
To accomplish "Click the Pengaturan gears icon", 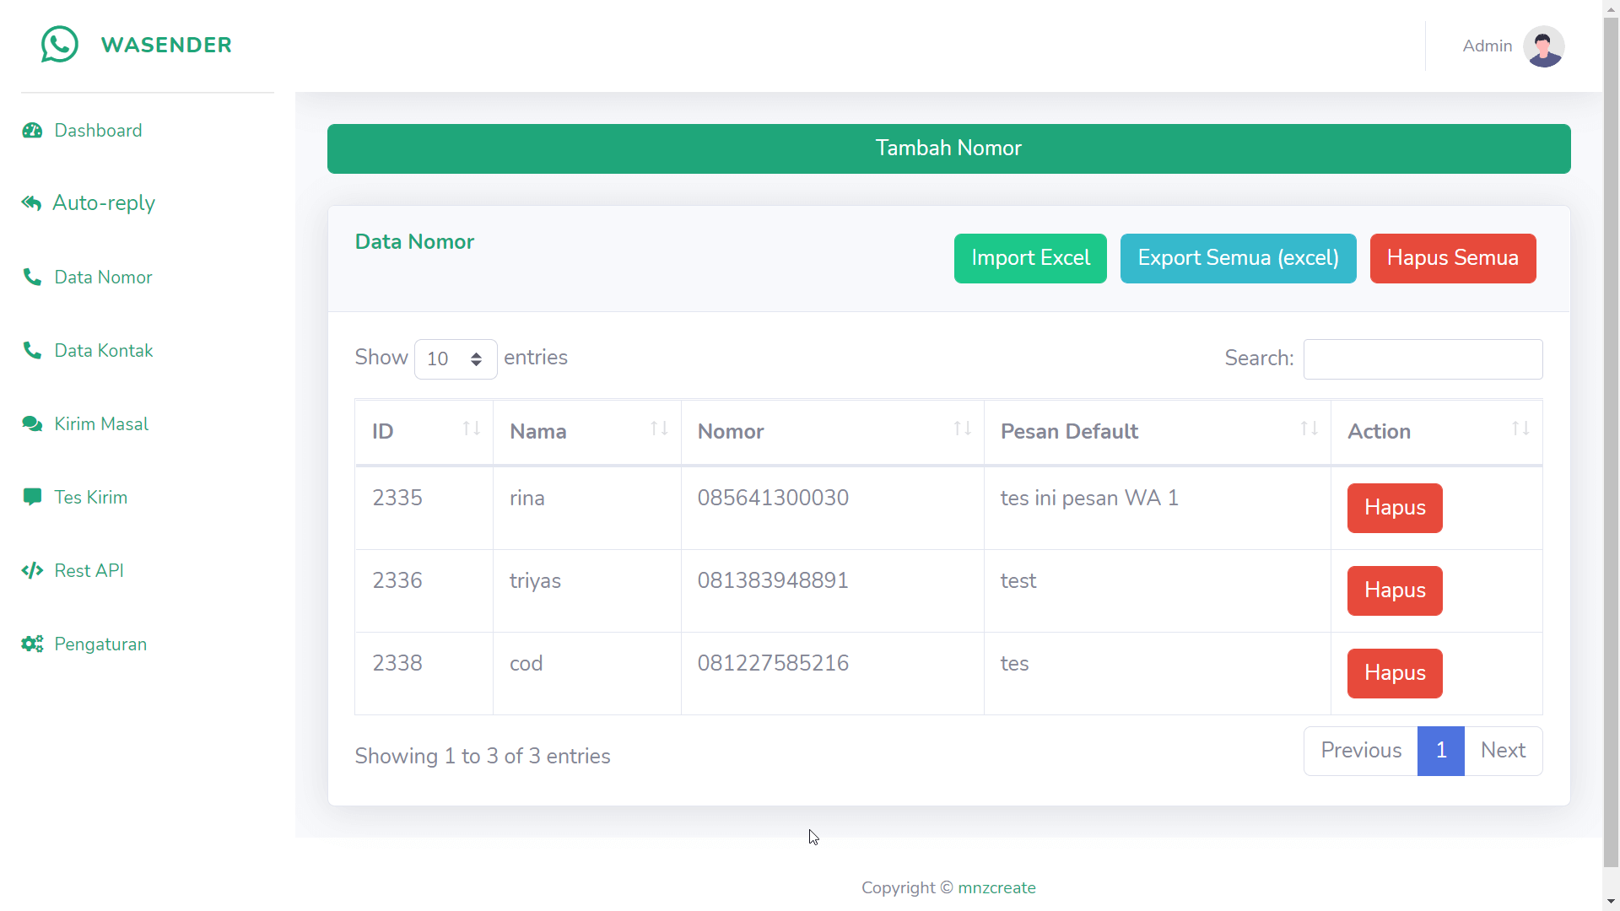I will [32, 644].
